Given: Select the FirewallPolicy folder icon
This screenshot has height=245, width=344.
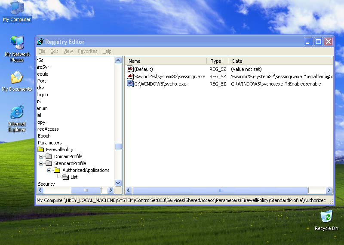Looking at the screenshot, I should [41, 150].
